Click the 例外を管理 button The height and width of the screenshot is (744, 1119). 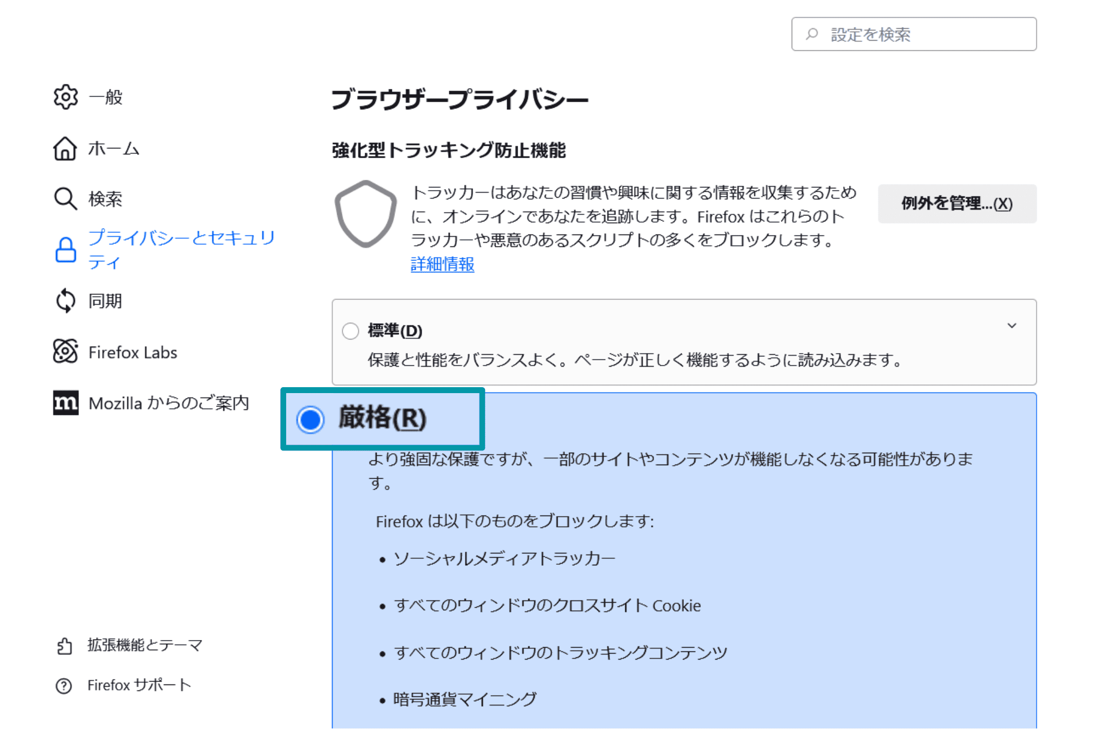coord(956,204)
